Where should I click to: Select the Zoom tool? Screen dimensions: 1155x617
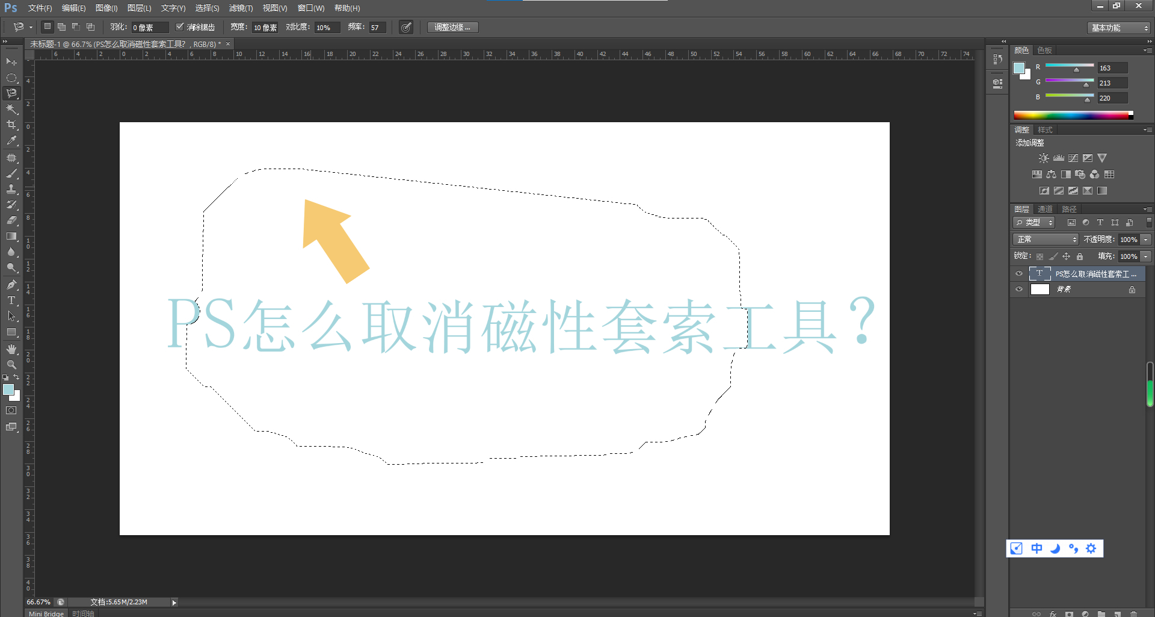[x=11, y=364]
